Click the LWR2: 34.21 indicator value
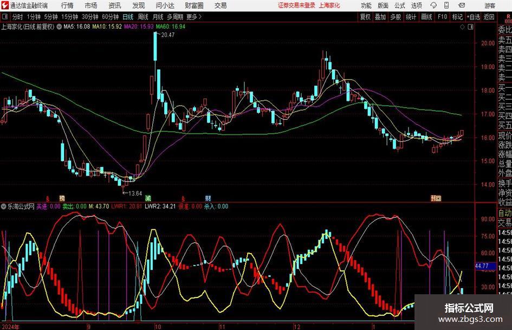The height and width of the screenshot is (330, 512). (160, 206)
